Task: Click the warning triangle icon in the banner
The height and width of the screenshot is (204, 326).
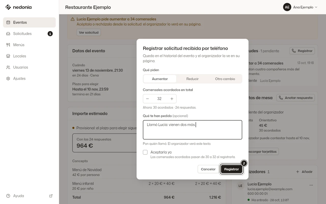Action: click(x=73, y=19)
